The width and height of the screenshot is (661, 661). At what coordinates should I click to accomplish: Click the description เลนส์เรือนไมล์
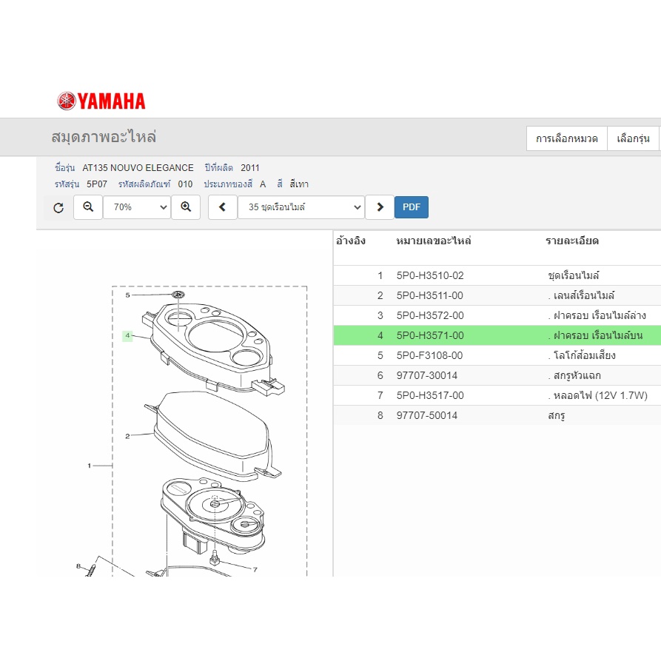[584, 295]
